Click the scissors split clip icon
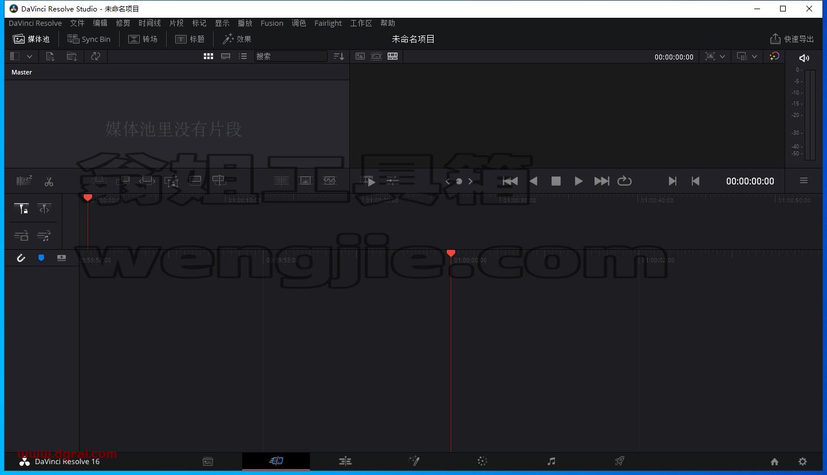The width and height of the screenshot is (827, 475). coord(49,182)
